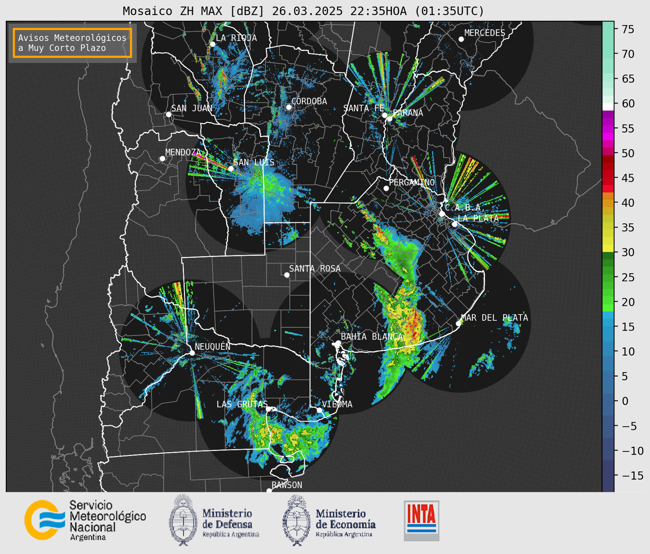650x554 pixels.
Task: Click the 75 dBZ label on the color scale
Action: tap(628, 29)
